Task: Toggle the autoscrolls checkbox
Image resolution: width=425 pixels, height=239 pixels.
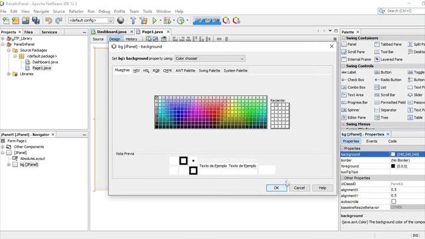Action: 394,202
